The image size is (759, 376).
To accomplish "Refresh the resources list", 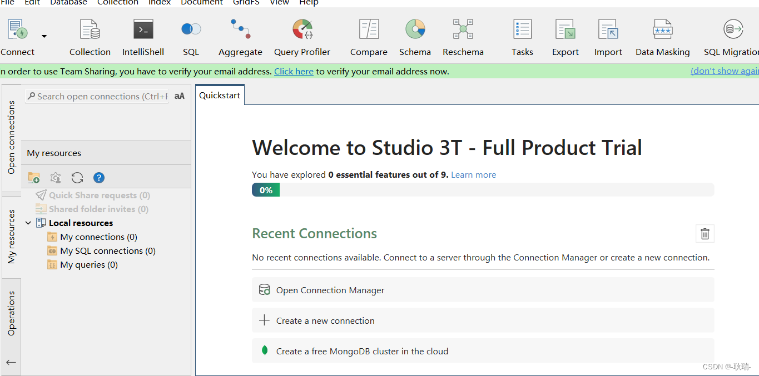I will tap(77, 177).
